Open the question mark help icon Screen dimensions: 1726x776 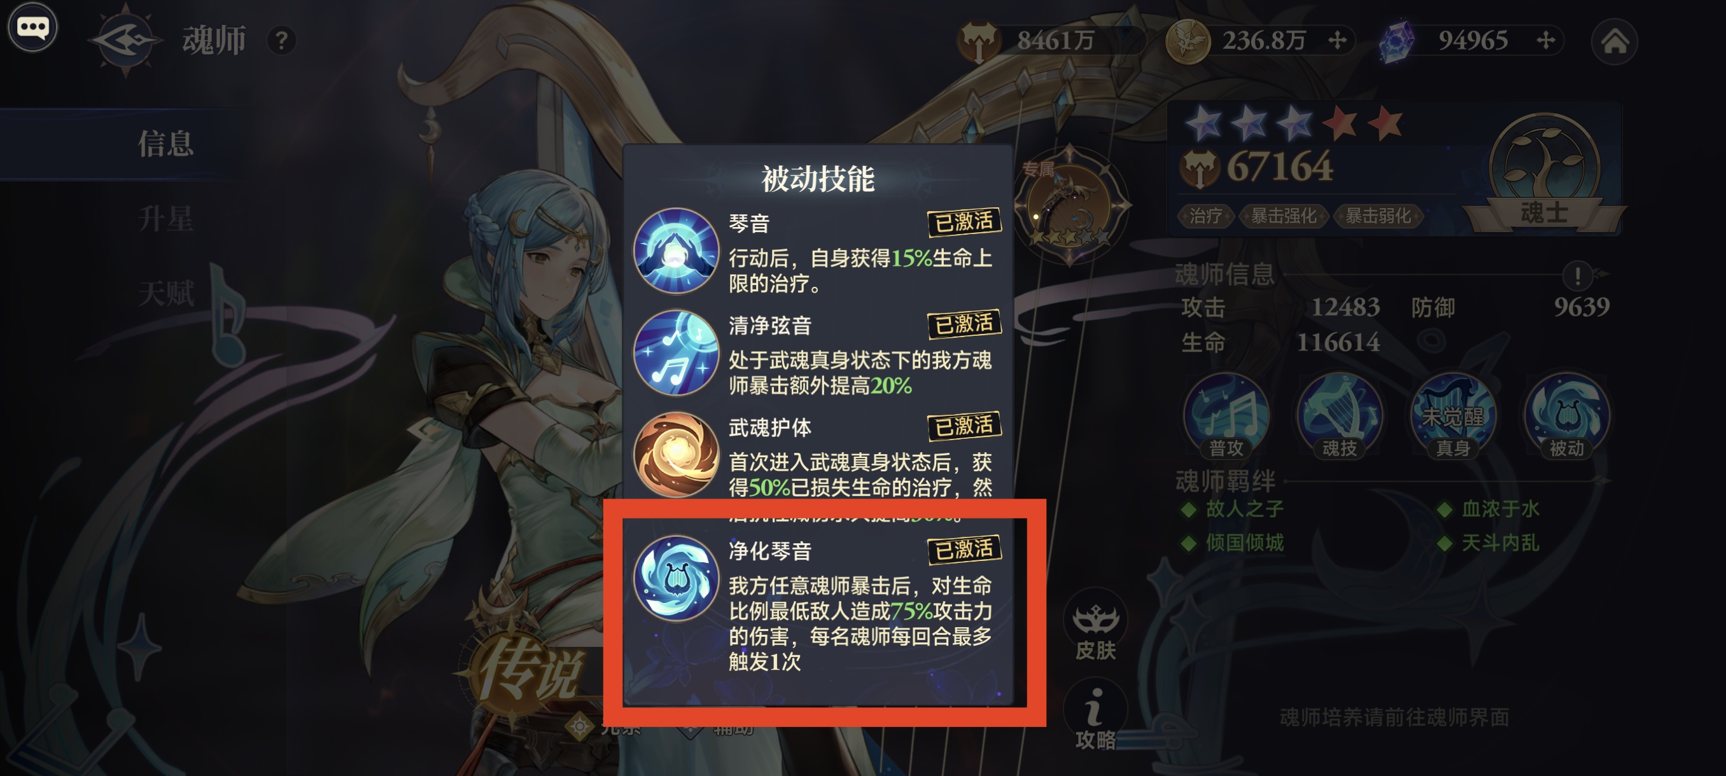pyautogui.click(x=282, y=41)
